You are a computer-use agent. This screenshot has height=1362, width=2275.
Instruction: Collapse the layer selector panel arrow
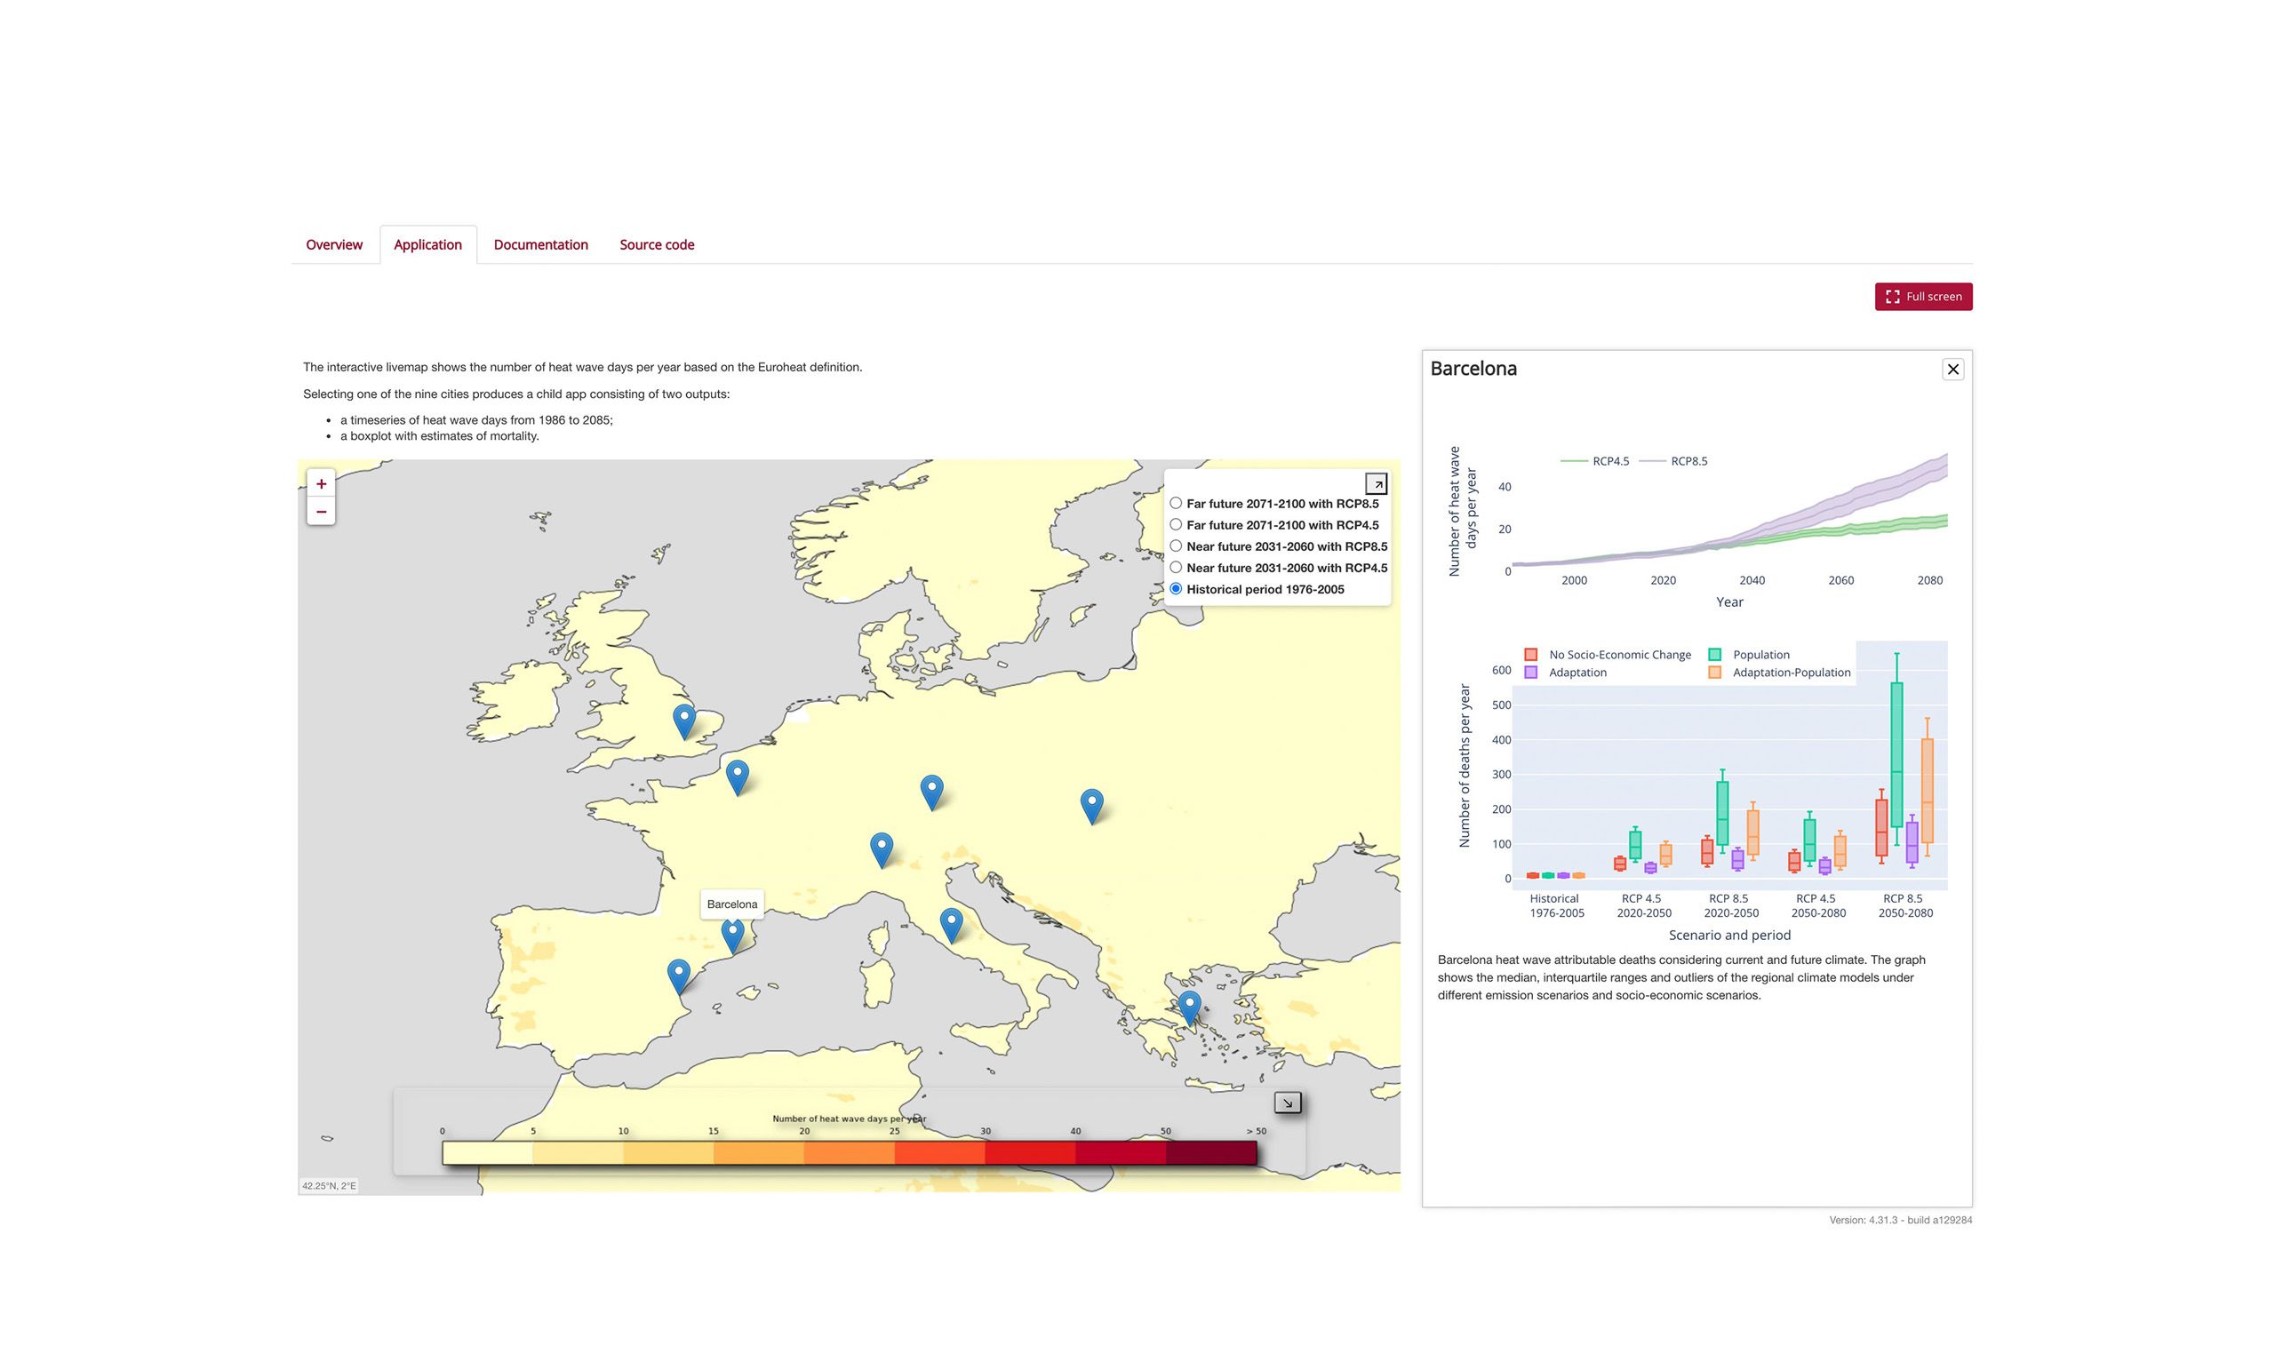(x=1376, y=483)
